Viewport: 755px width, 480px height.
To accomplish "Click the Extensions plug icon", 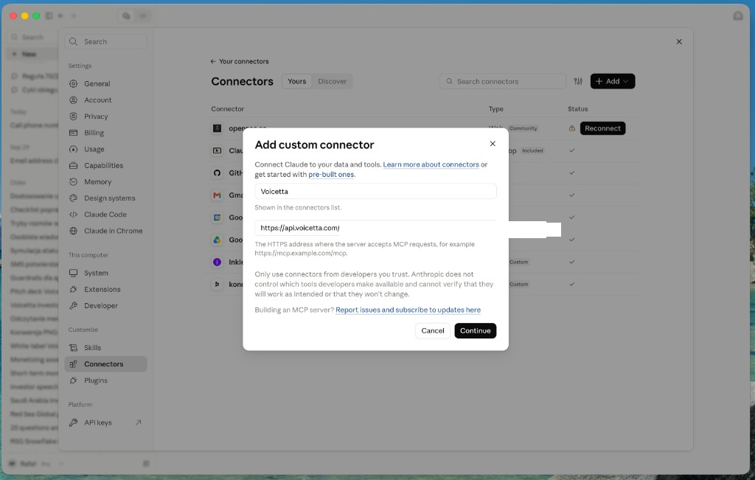I will coord(73,289).
